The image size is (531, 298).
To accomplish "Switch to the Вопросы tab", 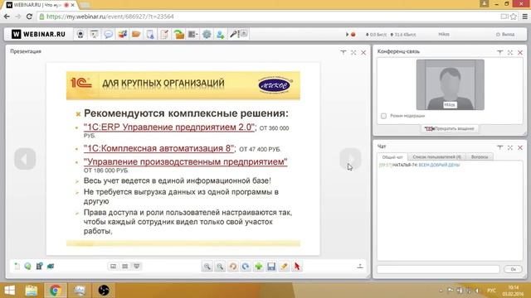I will [480, 157].
